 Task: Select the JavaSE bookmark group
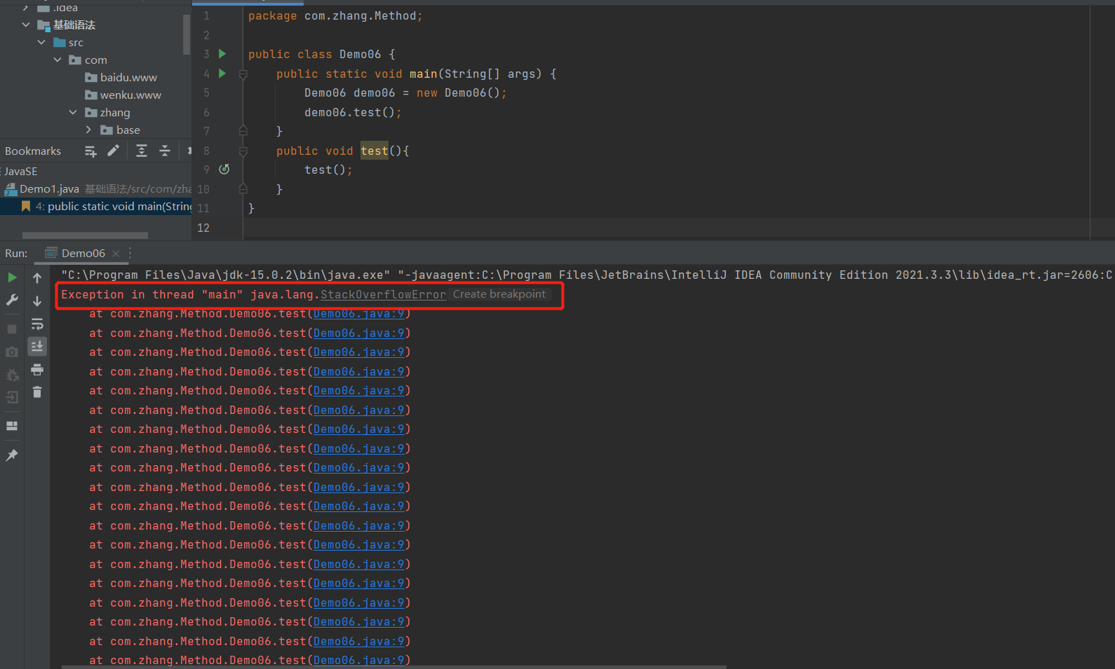pos(20,171)
